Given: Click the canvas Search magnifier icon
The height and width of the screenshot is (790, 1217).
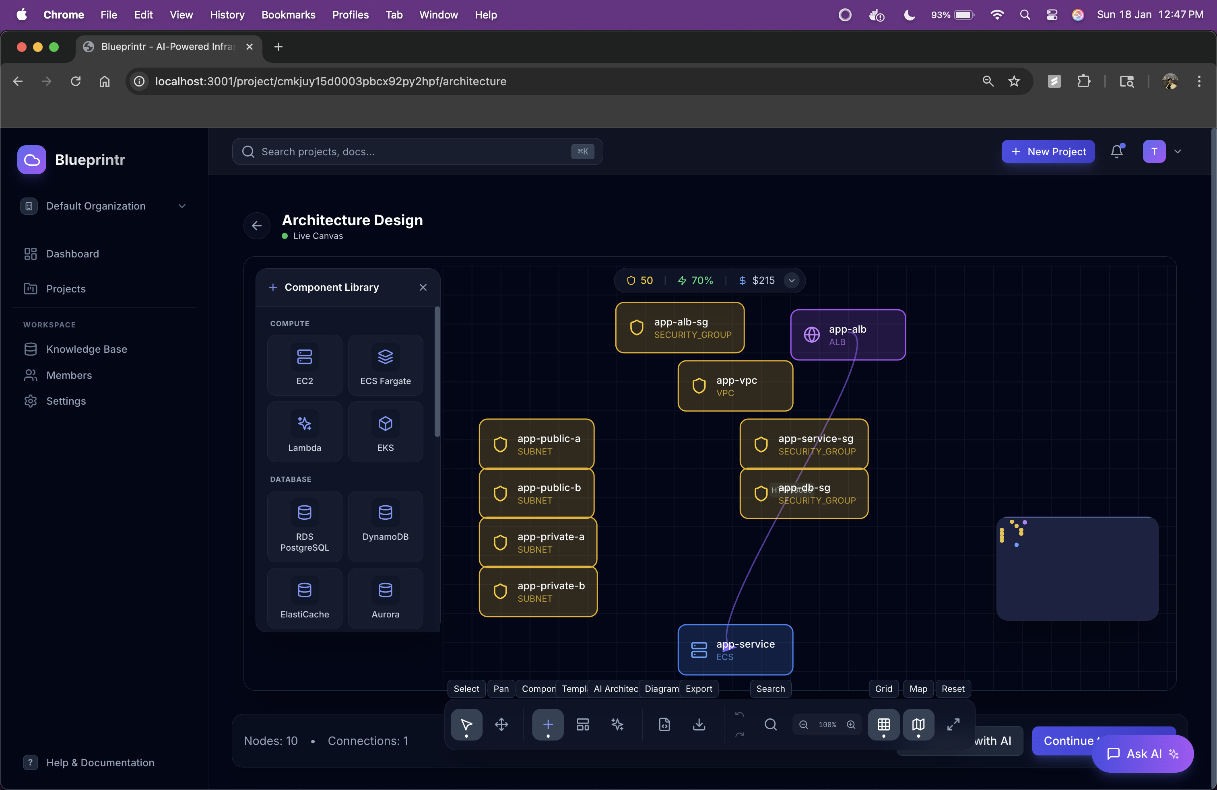Looking at the screenshot, I should 770,724.
